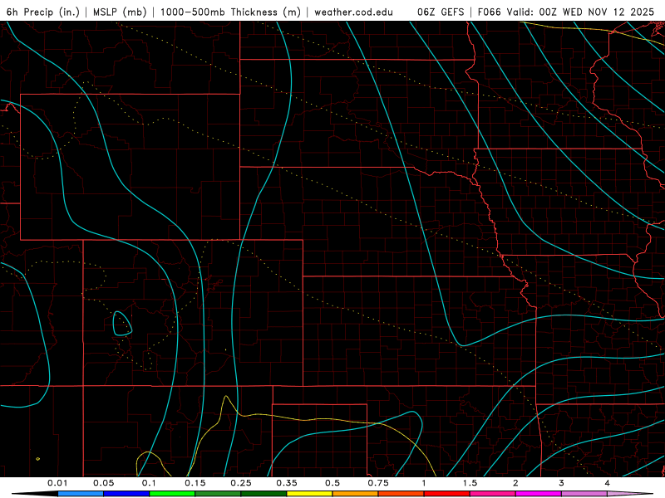Click the orange 0.5–0.75 legend swatch
Image resolution: width=665 pixels, height=498 pixels.
(356, 494)
